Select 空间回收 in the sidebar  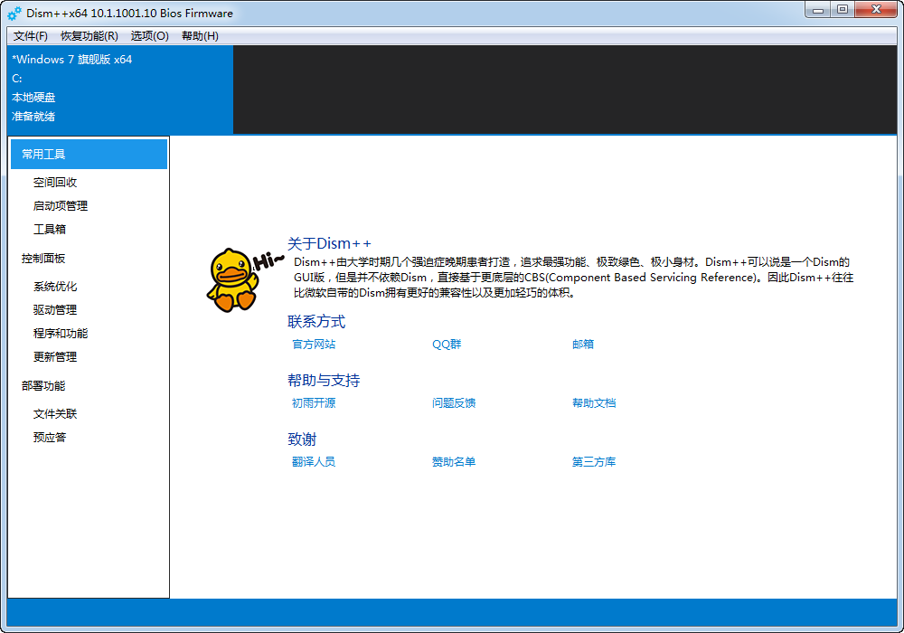(55, 183)
